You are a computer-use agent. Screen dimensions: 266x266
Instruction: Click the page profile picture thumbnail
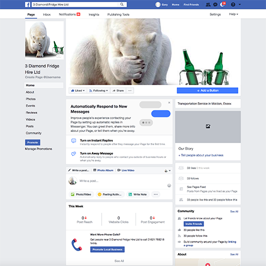(x=45, y=40)
